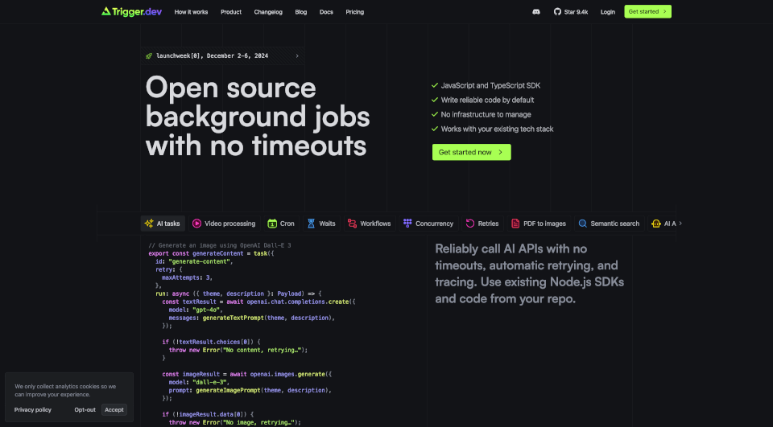The width and height of the screenshot is (773, 427).
Task: Click the Trigger.dev logo
Action: (x=131, y=12)
